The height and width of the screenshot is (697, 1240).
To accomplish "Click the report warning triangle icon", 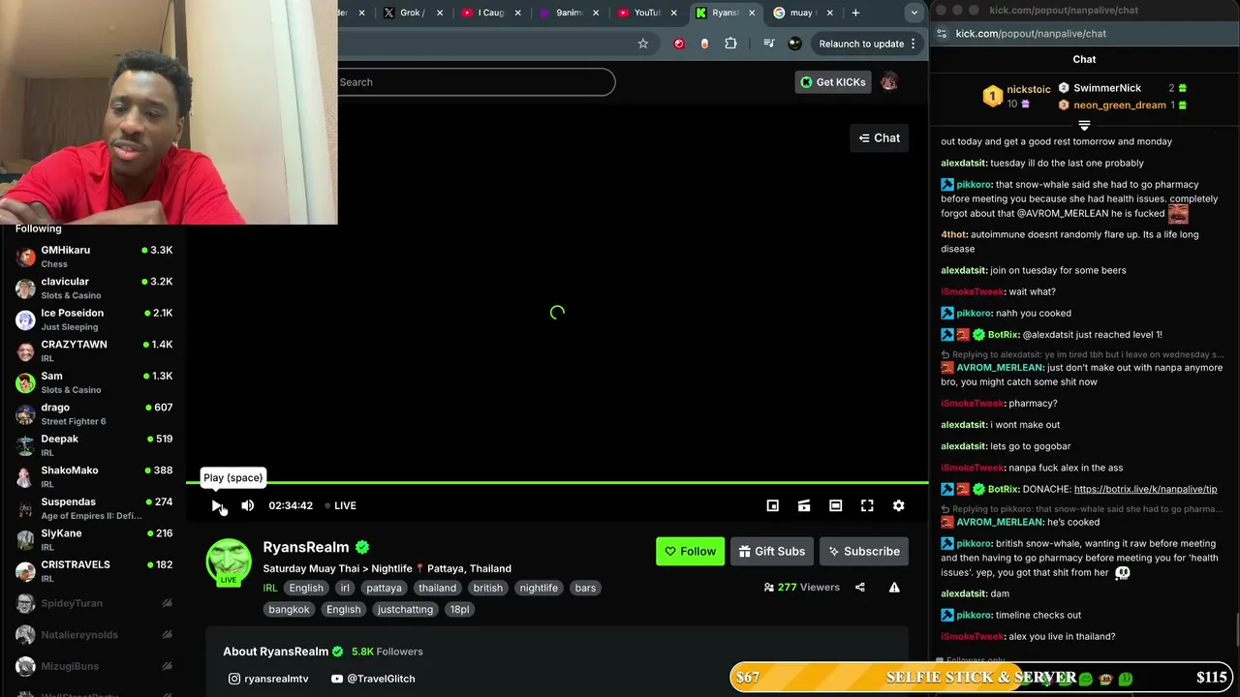I will (894, 588).
